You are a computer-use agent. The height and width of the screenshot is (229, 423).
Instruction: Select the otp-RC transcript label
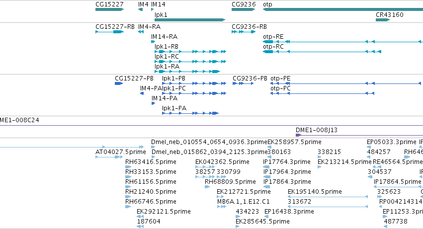[x=273, y=47]
